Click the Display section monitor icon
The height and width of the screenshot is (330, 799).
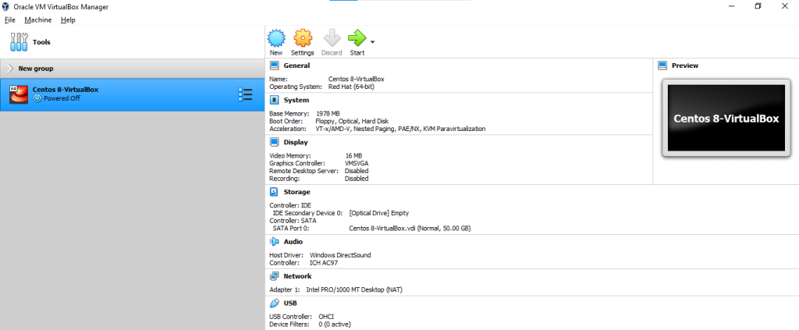(274, 142)
